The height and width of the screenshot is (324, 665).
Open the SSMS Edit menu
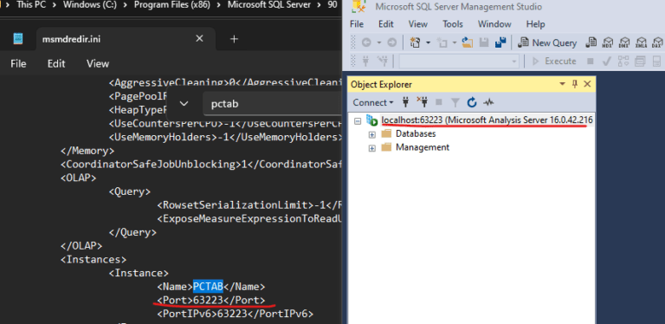pyautogui.click(x=386, y=23)
